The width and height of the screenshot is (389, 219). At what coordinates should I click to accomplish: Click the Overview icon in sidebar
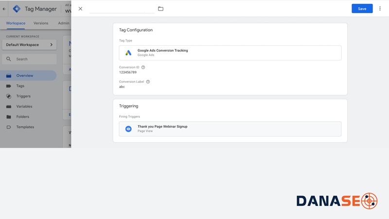coord(9,76)
